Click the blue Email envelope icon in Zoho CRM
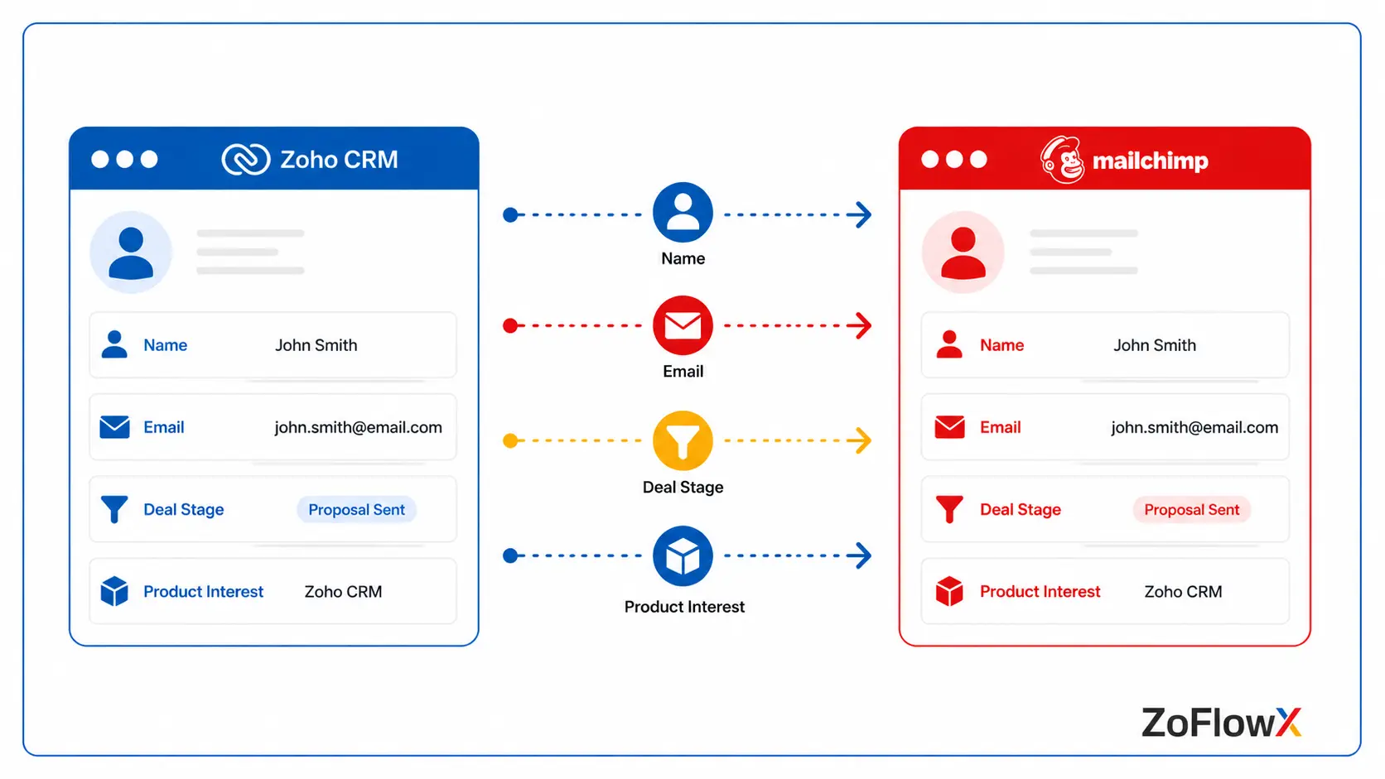This screenshot has height=779, width=1385. 114,427
